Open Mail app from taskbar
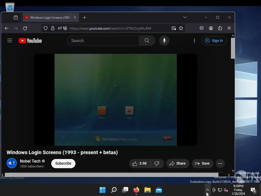 tap(159, 190)
